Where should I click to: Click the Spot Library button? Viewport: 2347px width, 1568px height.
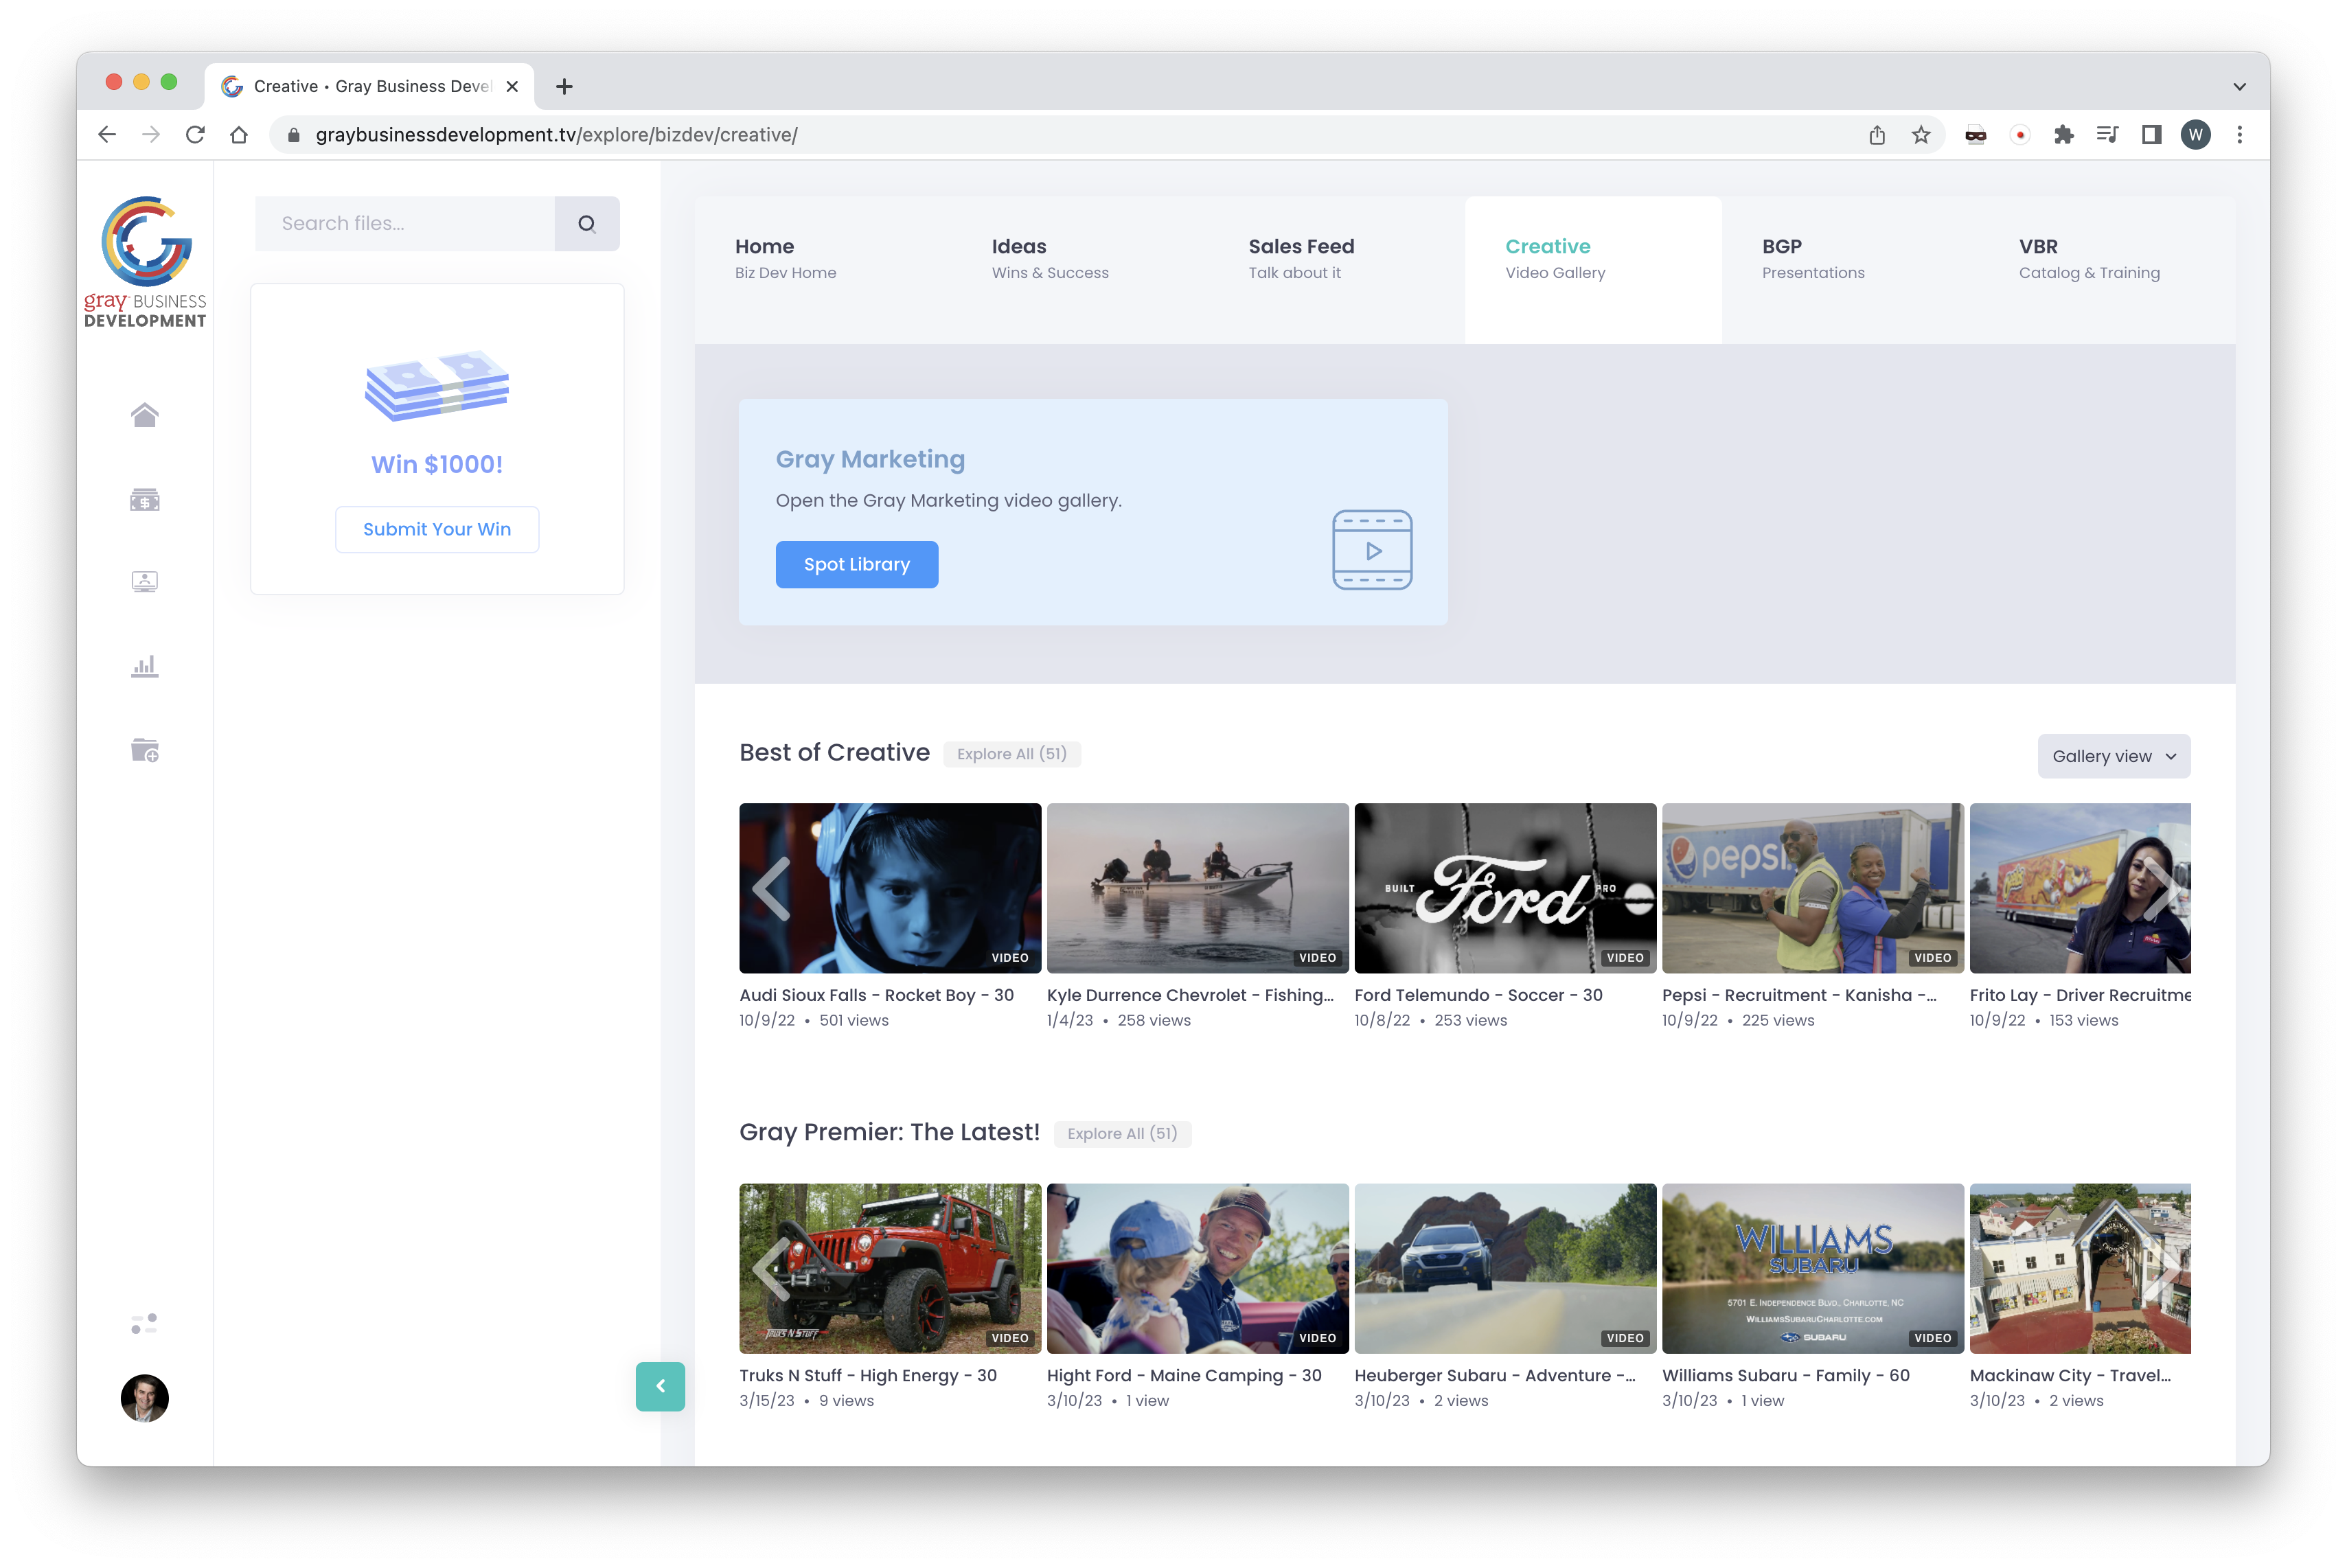click(x=857, y=565)
